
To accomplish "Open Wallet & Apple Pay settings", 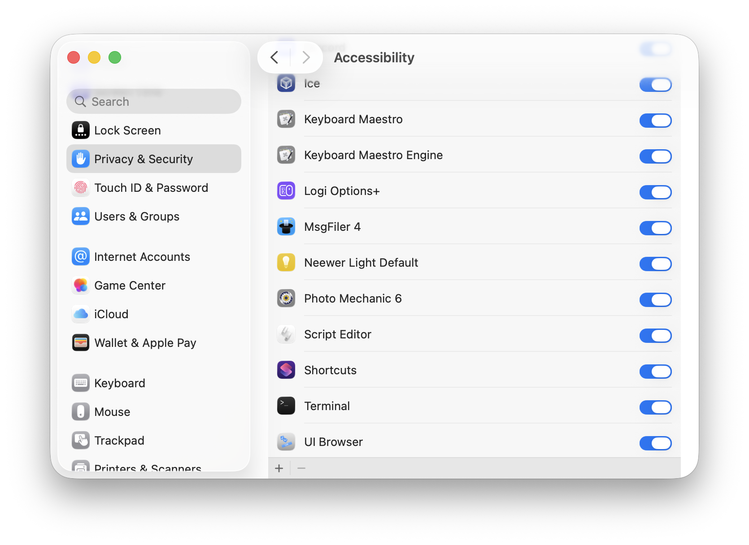I will point(145,343).
